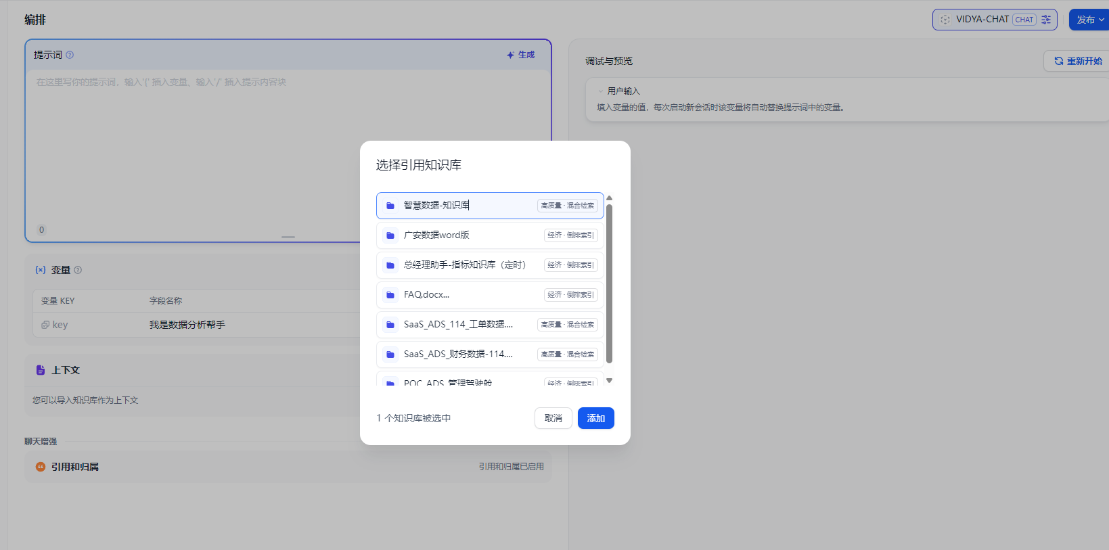Click the folder icon beside SaaS_ADS_114_工单数据

(390, 325)
